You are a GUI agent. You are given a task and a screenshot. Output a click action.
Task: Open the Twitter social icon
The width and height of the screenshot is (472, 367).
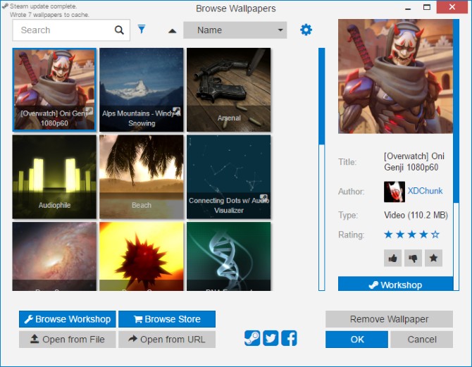point(271,338)
